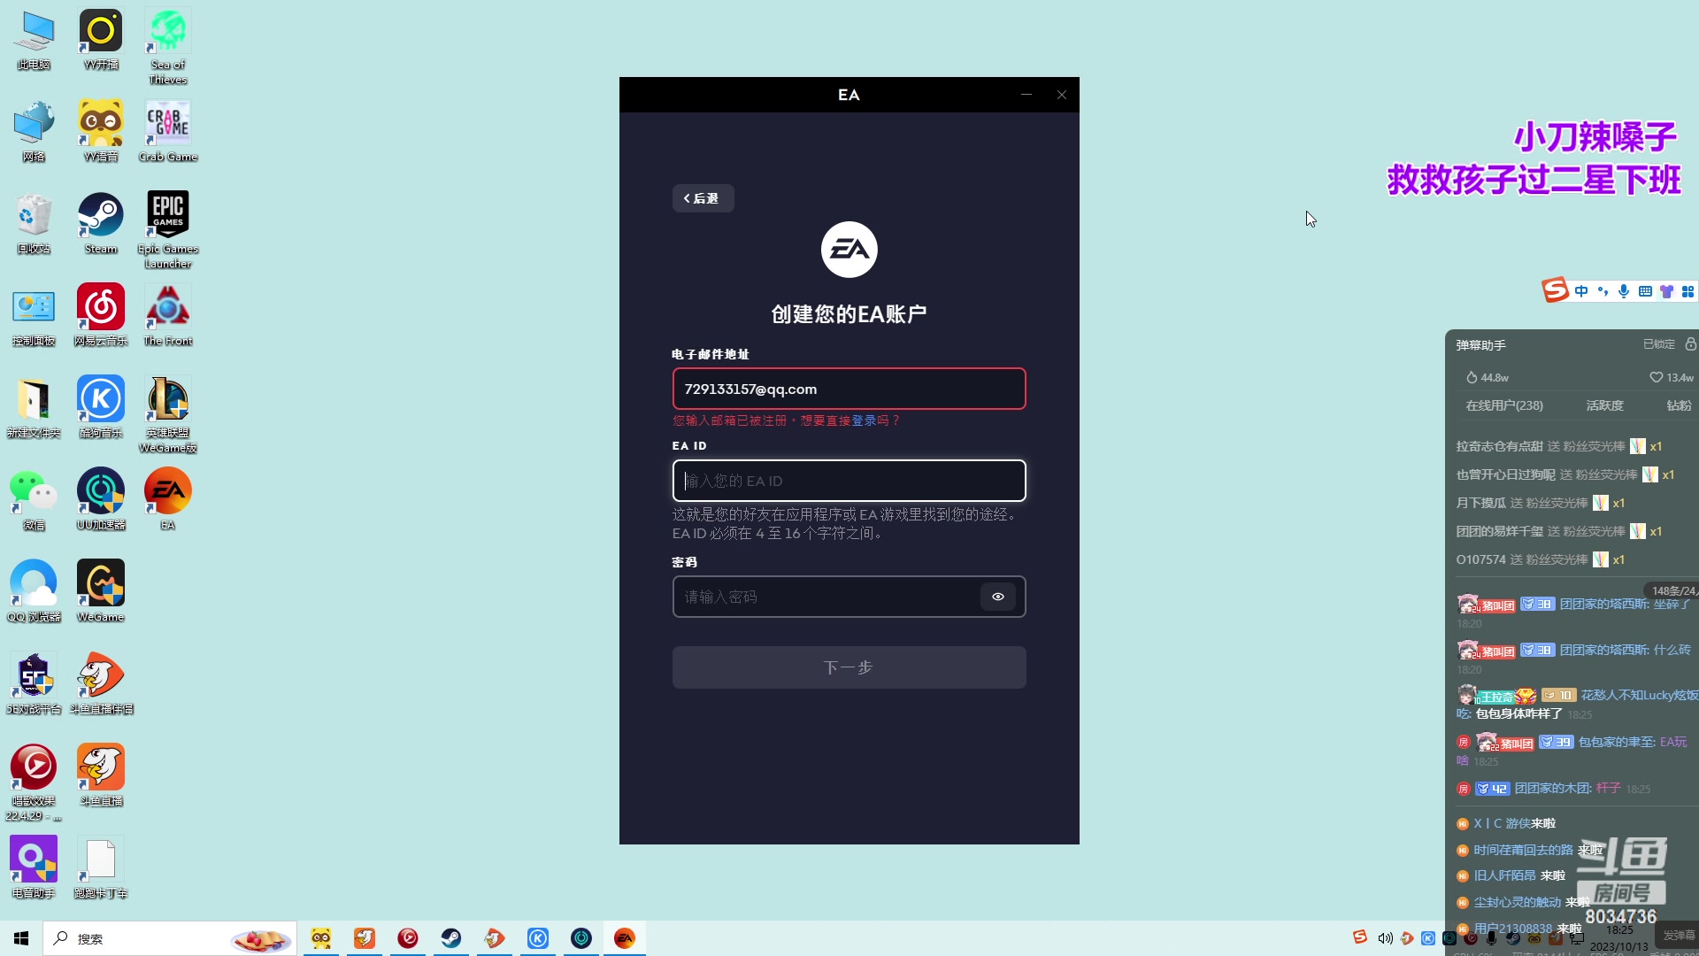Toggle the 弹幕助手 lock icon
Image resolution: width=1699 pixels, height=956 pixels.
click(1690, 343)
